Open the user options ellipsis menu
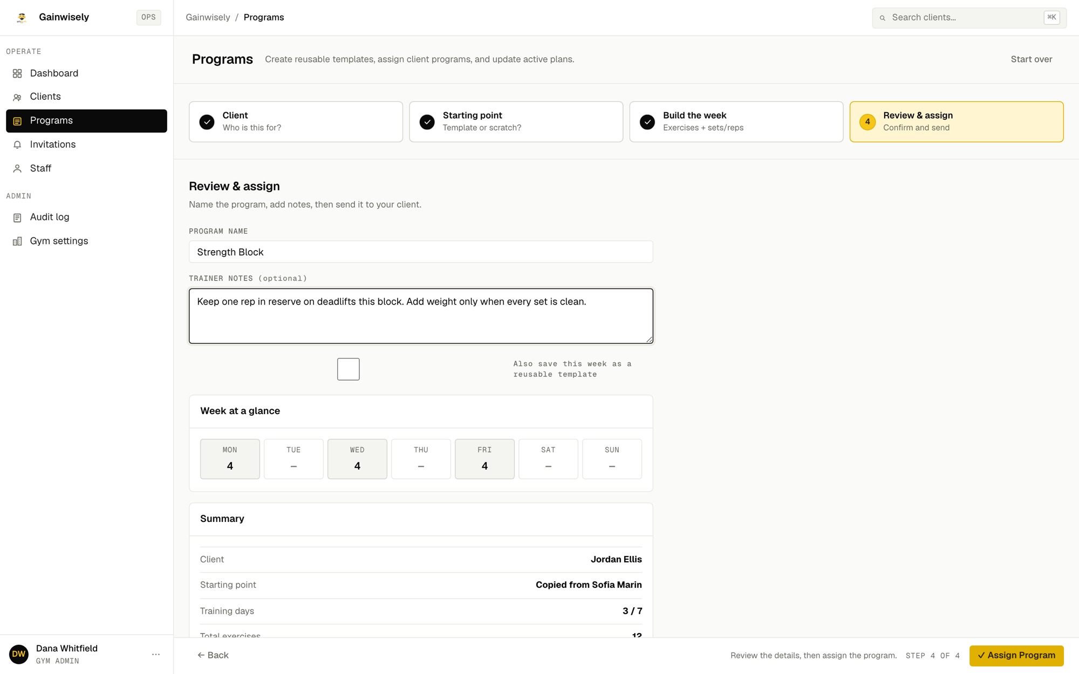Image resolution: width=1079 pixels, height=674 pixels. tap(156, 654)
